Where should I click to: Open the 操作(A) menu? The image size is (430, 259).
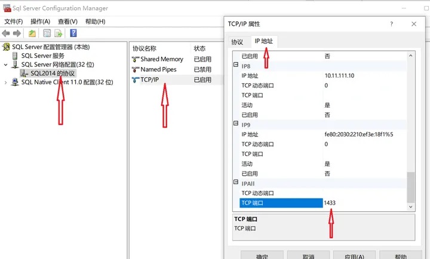click(41, 22)
